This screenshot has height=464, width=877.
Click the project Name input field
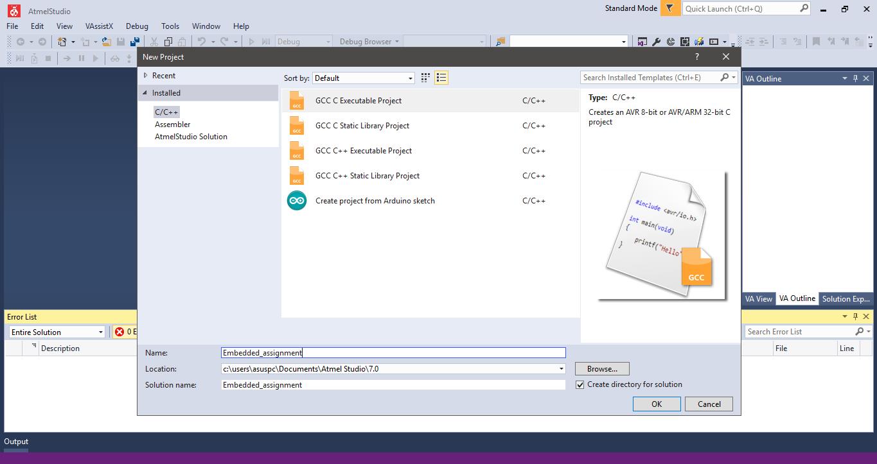click(393, 352)
